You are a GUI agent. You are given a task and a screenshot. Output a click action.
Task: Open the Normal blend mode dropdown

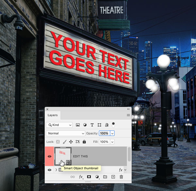coord(66,133)
